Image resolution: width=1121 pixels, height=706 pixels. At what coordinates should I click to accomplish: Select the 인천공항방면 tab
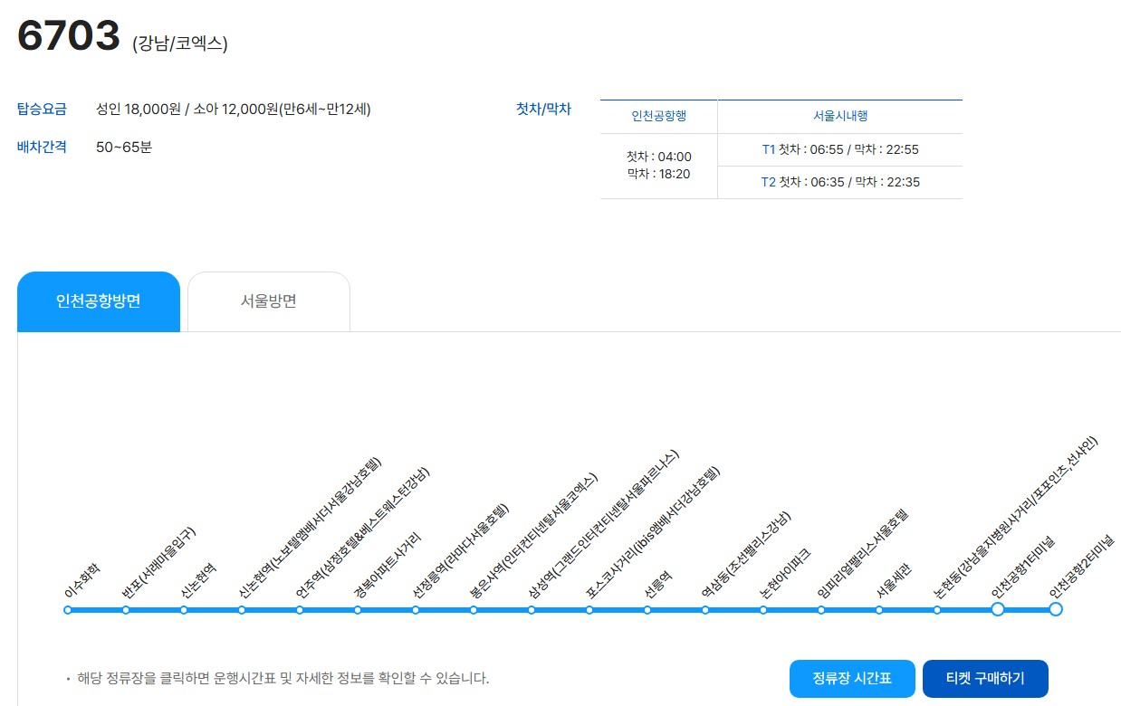(x=99, y=301)
